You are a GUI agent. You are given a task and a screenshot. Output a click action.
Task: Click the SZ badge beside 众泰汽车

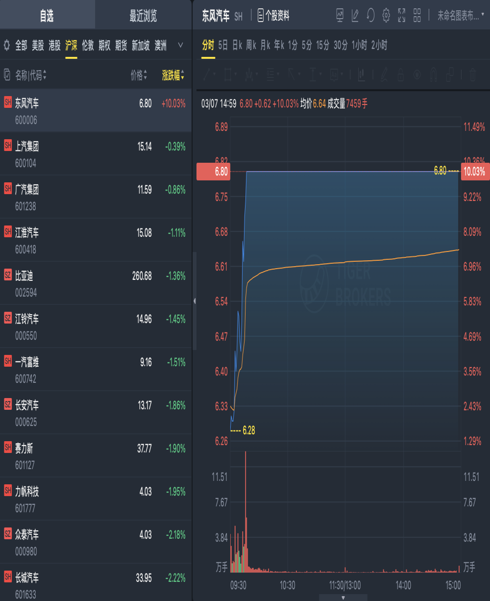(7, 533)
